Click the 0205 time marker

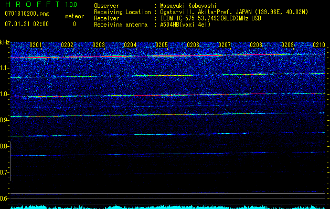tap(162, 45)
